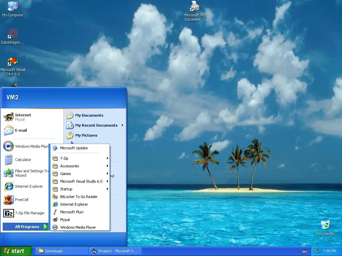Click Files and Settings Transfer Wizard icon
This screenshot has height=256, width=342.
tap(8, 173)
